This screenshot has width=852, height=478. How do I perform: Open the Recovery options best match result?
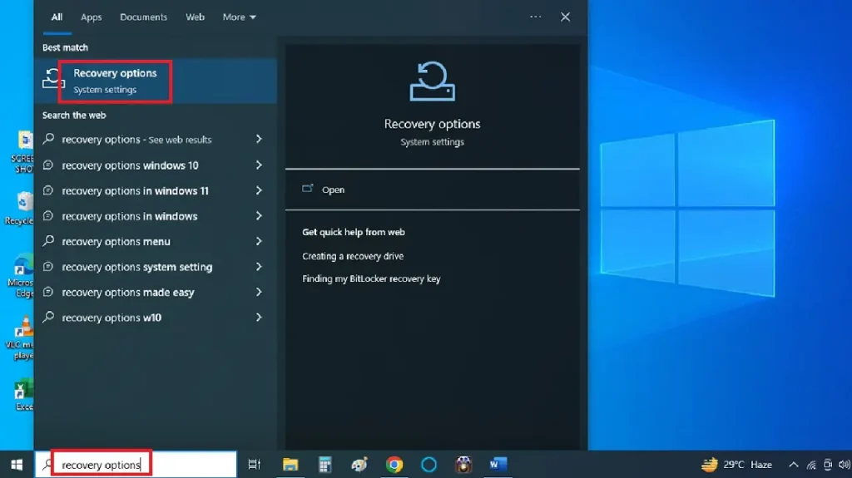(x=156, y=81)
